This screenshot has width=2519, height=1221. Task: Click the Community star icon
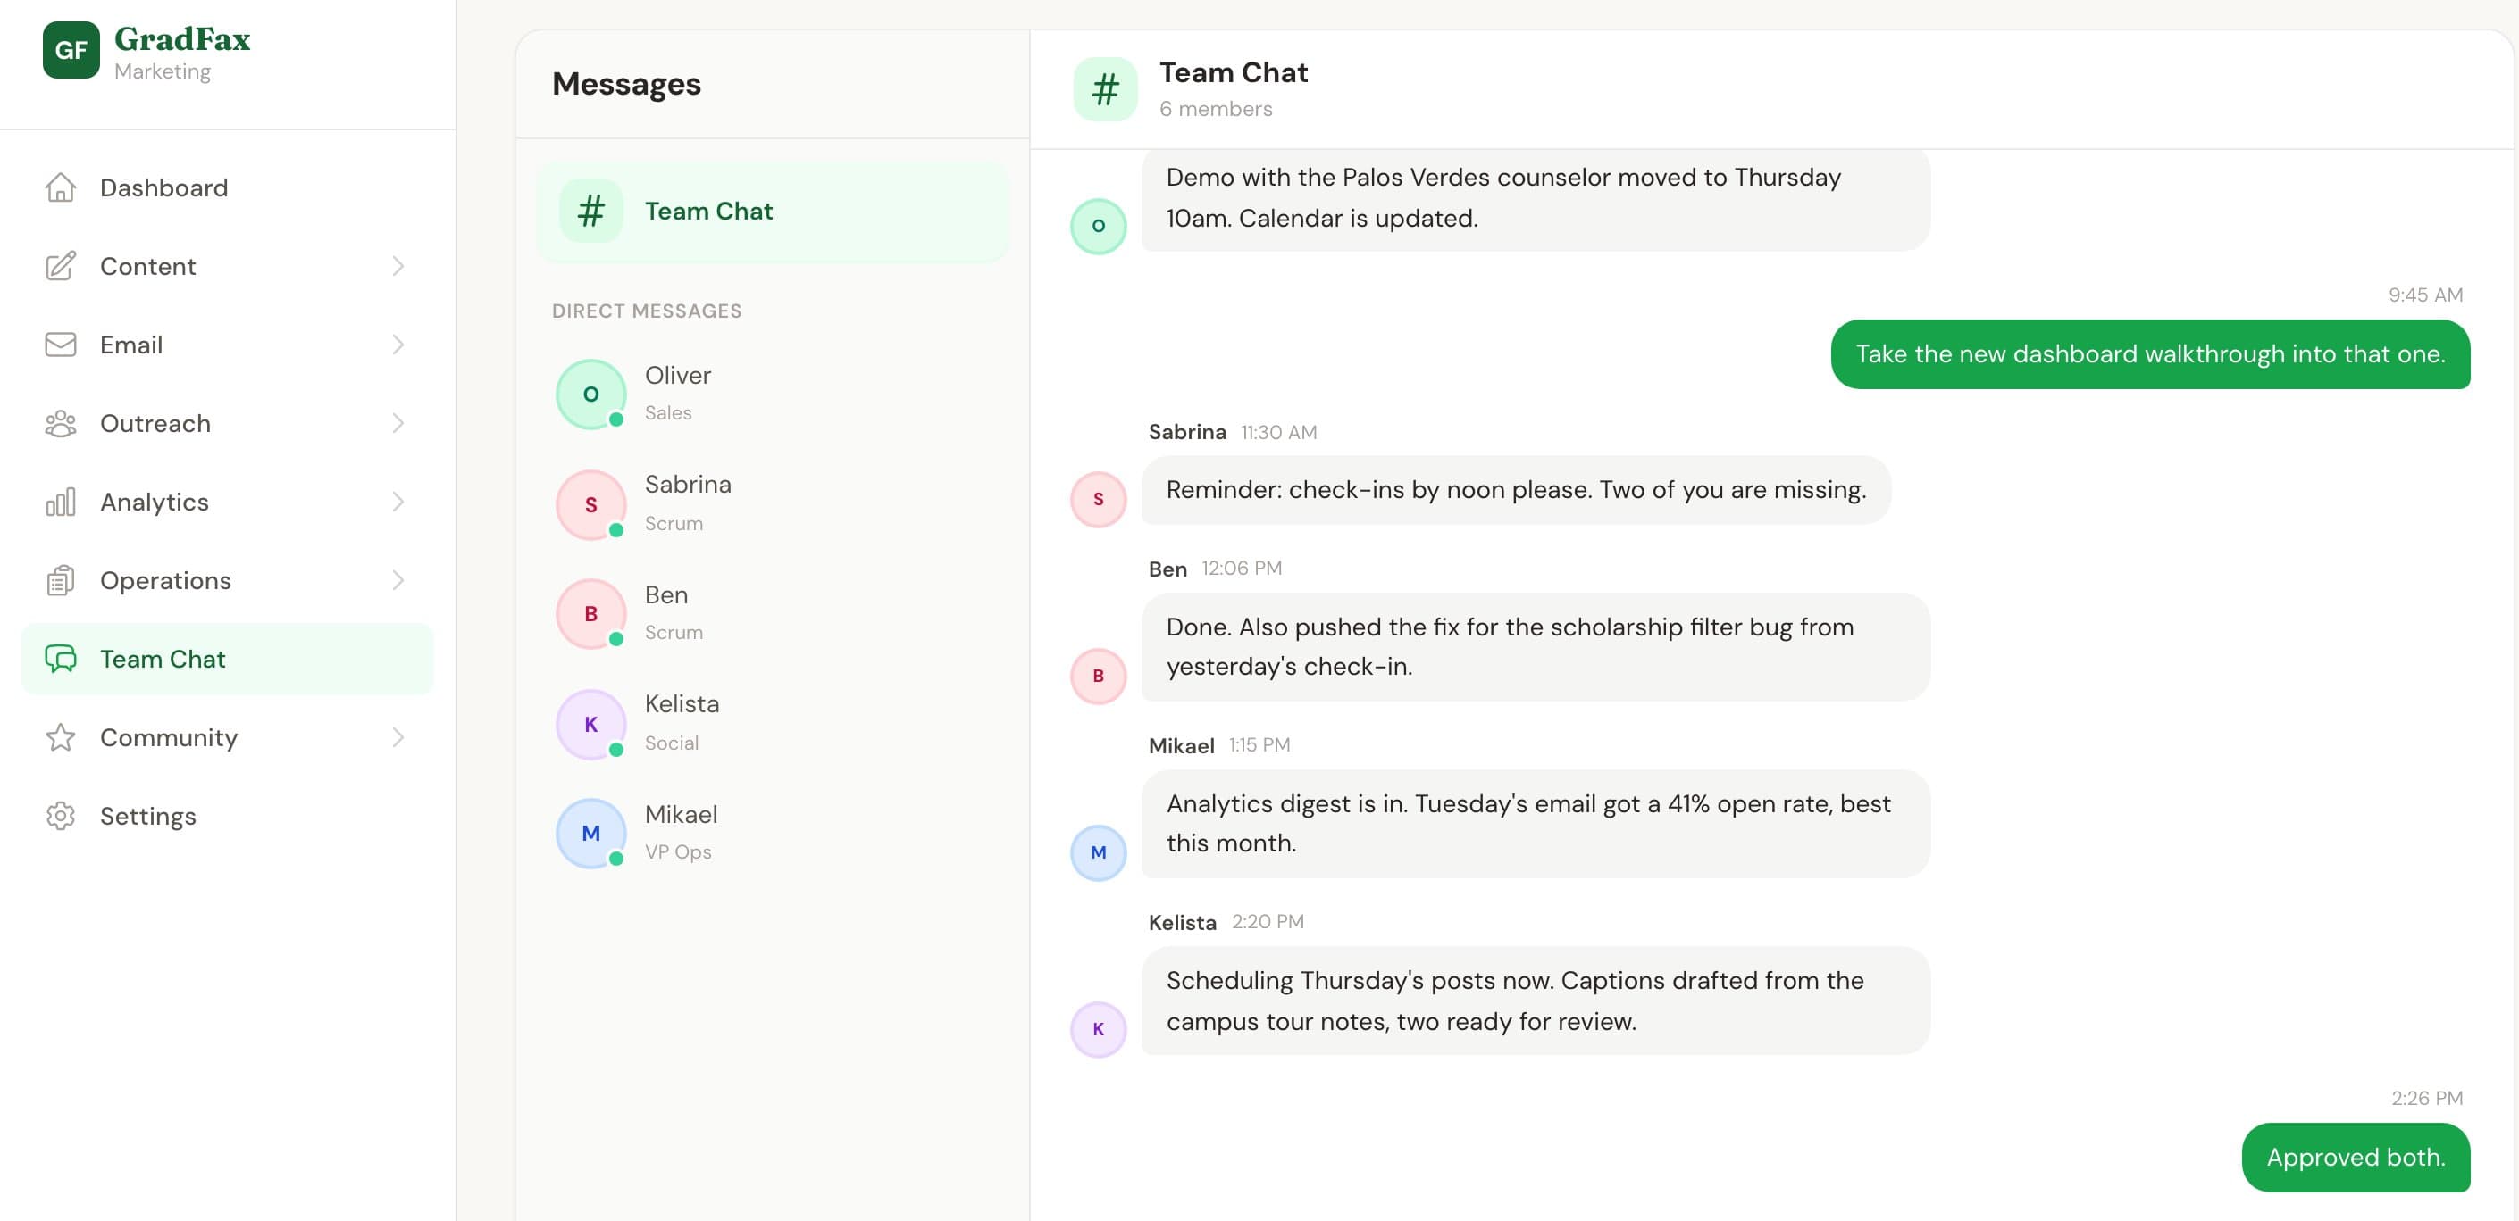click(x=61, y=737)
